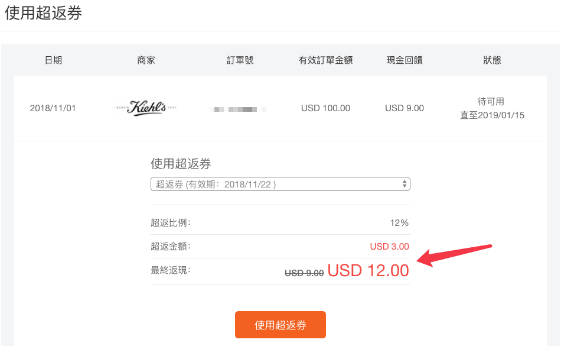
Task: Open the 超返券 coupon dropdown
Action: click(280, 184)
